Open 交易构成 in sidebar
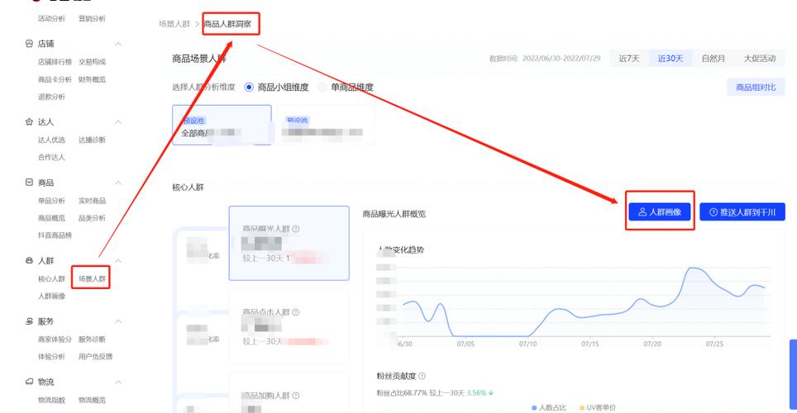The height and width of the screenshot is (413, 797). [92, 61]
